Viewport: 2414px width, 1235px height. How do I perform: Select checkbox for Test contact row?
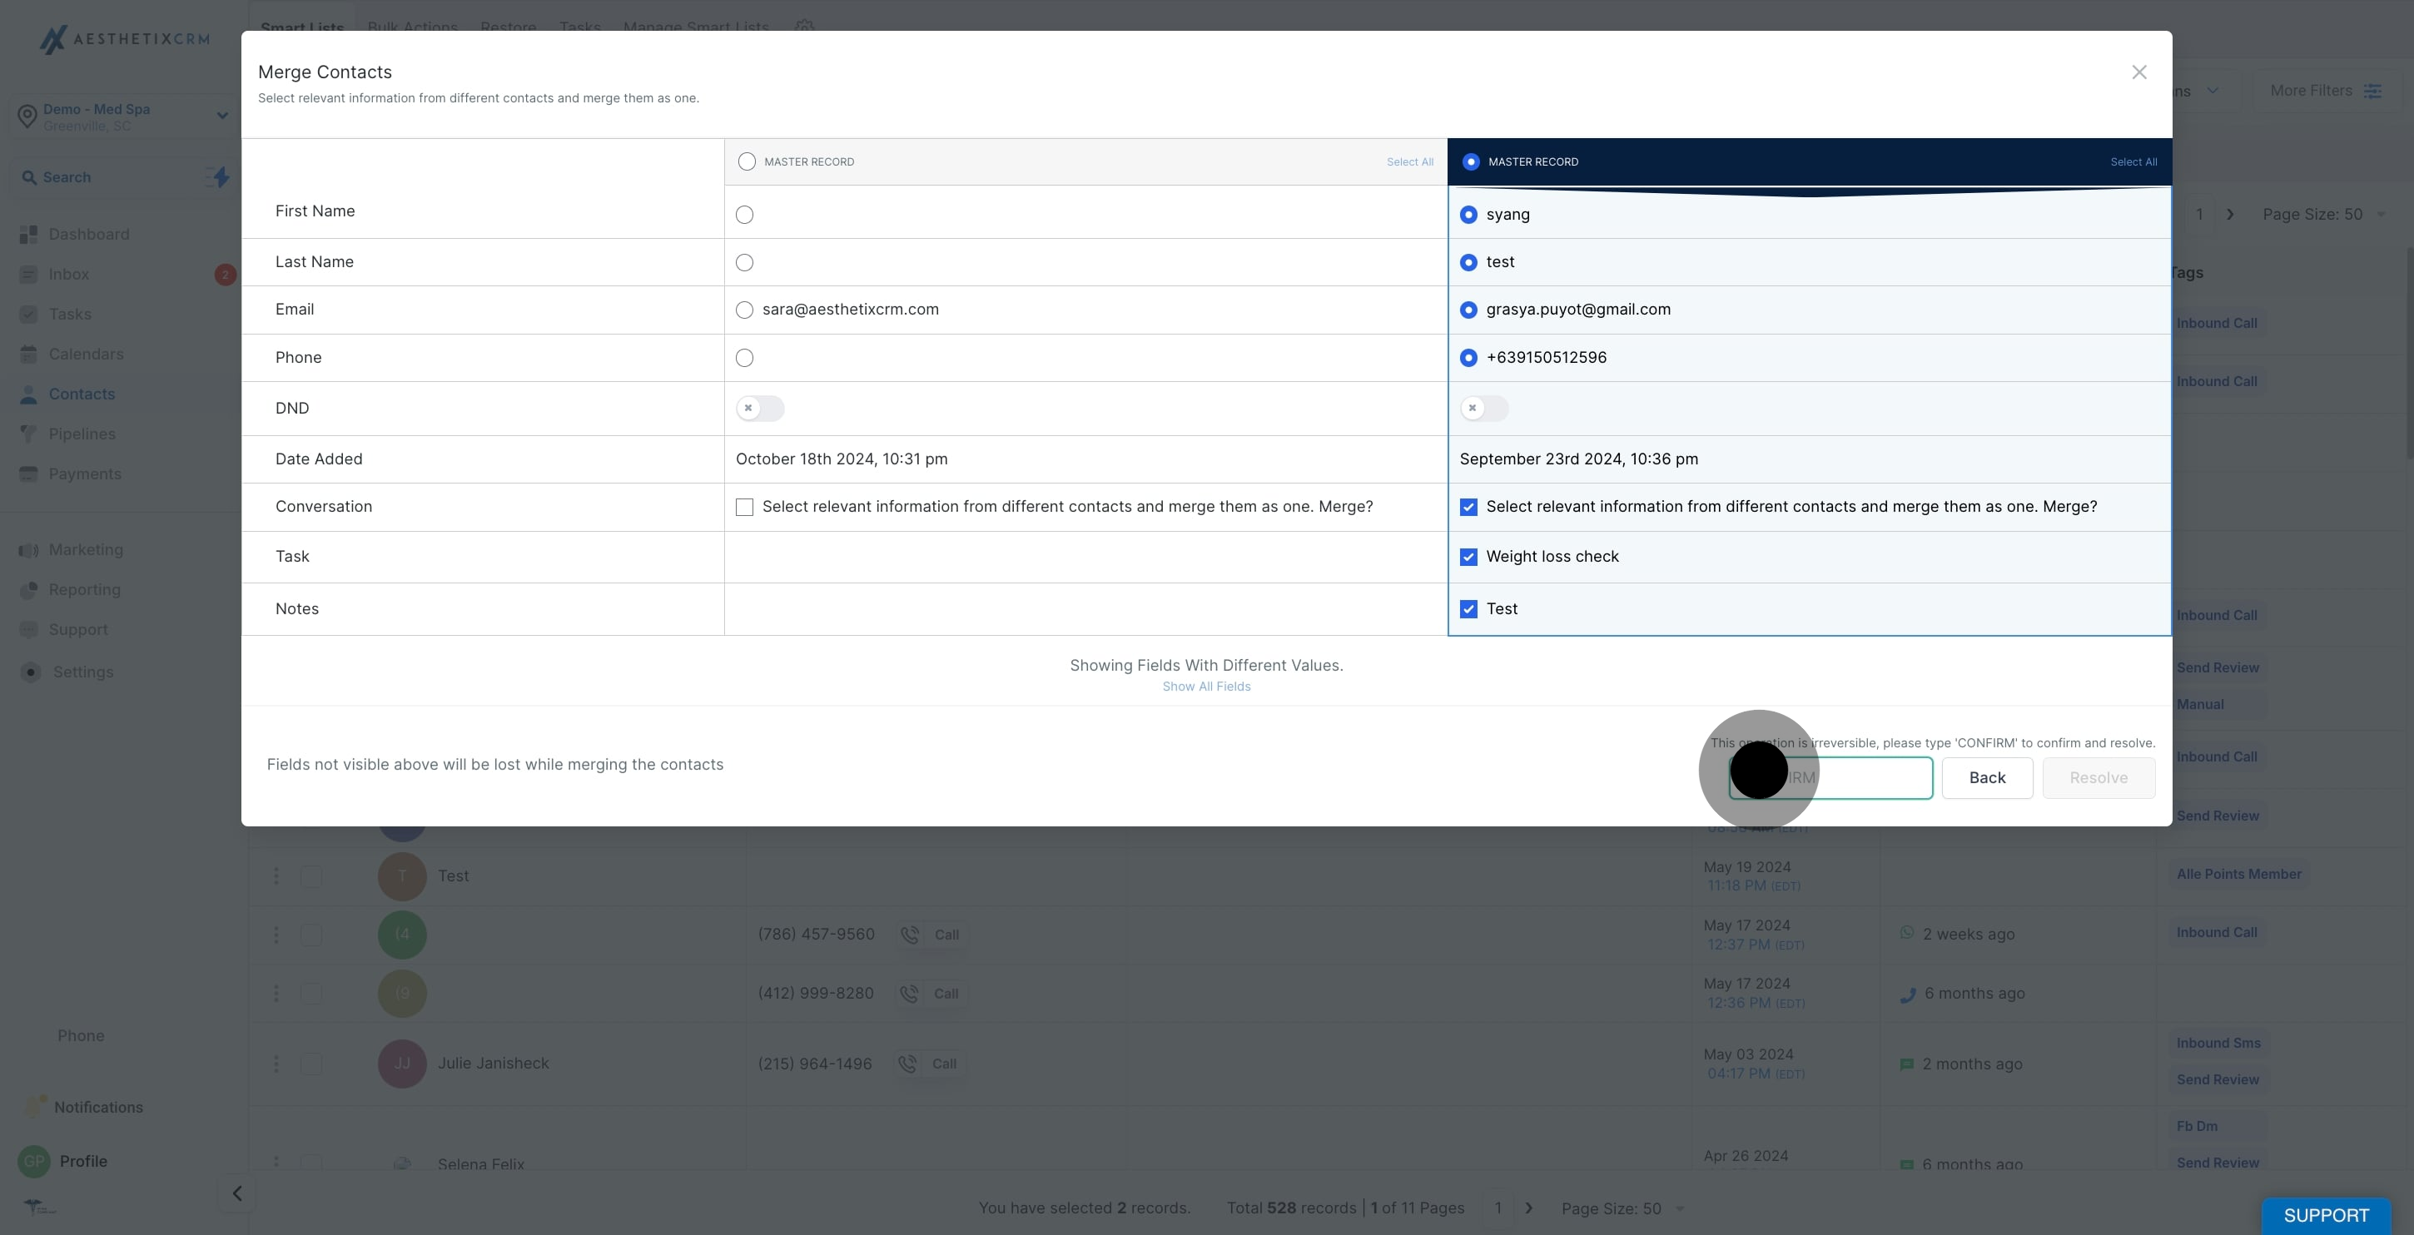pyautogui.click(x=311, y=876)
